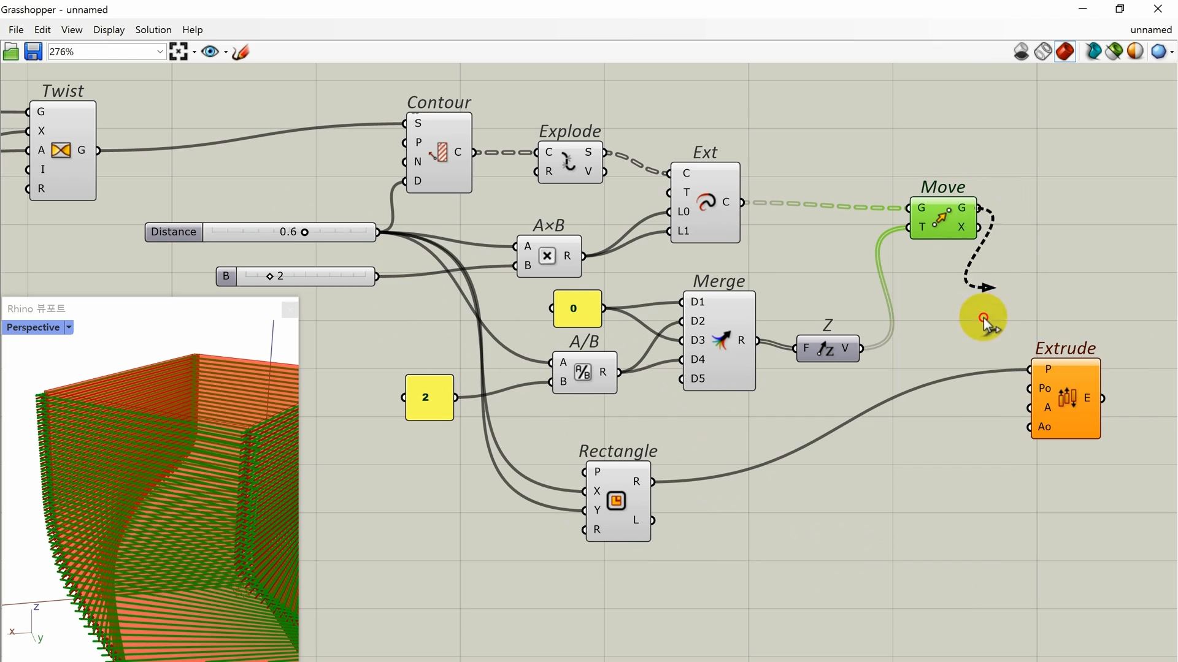Screen dimensions: 1178x662
Task: Click the N input of Contour component
Action: point(417,162)
